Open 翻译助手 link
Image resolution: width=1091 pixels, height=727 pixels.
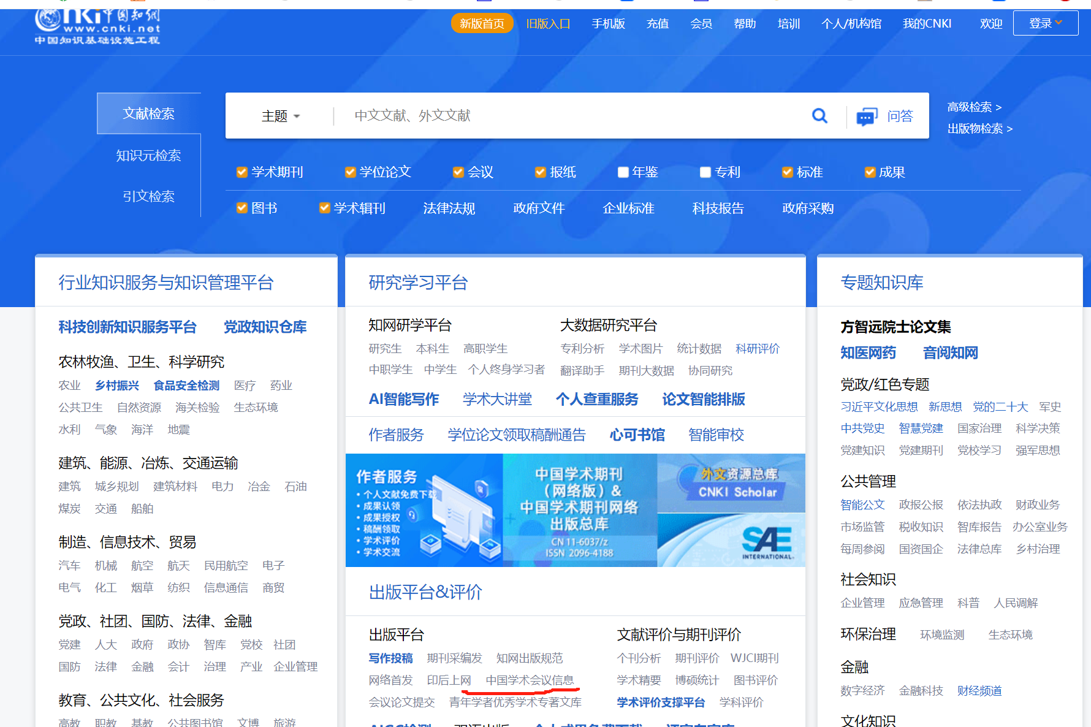pos(582,370)
